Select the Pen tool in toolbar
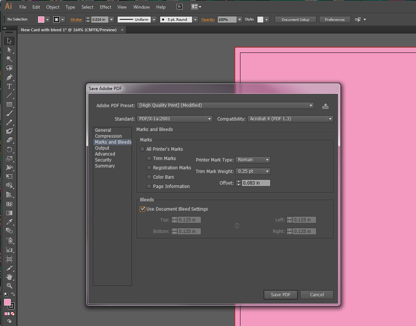416x326 pixels. coord(9,77)
